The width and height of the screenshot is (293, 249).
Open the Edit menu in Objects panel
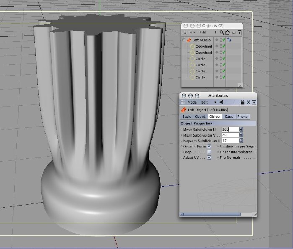203,33
